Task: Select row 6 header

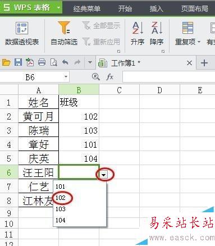Action: pyautogui.click(x=9, y=172)
